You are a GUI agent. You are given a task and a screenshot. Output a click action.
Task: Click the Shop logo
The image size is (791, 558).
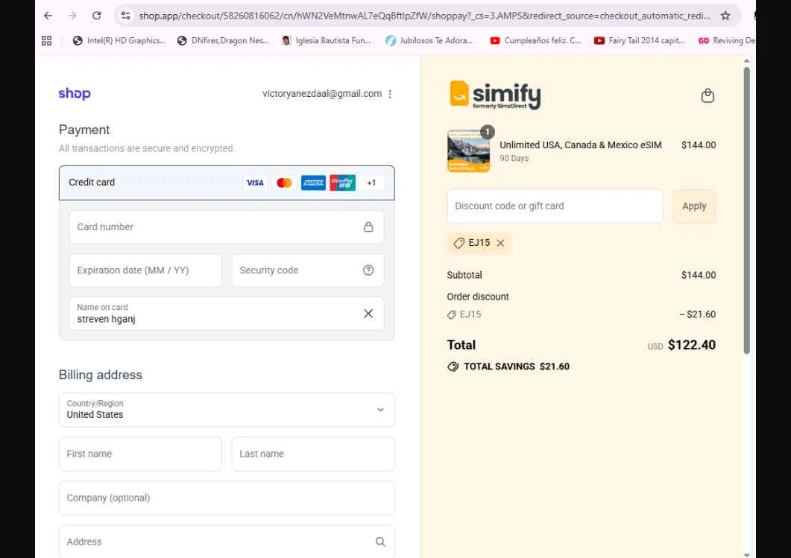click(75, 93)
